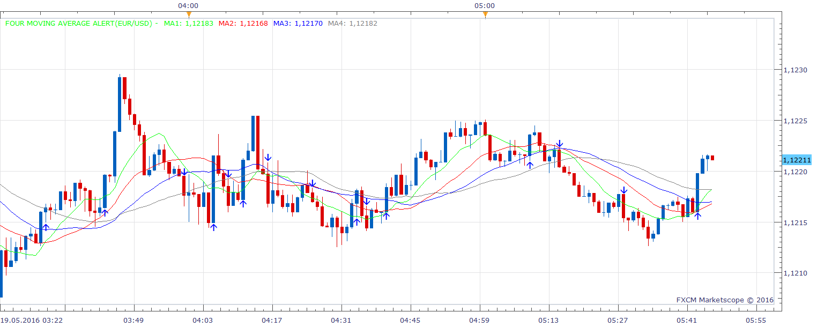Image resolution: width=817 pixels, height=327 pixels.
Task: Click the 1,1230 price axis label
Action: [795, 70]
